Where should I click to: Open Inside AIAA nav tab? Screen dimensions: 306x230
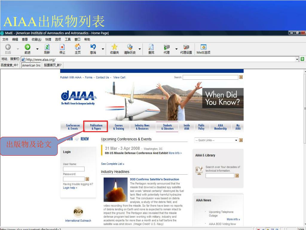click(186, 127)
